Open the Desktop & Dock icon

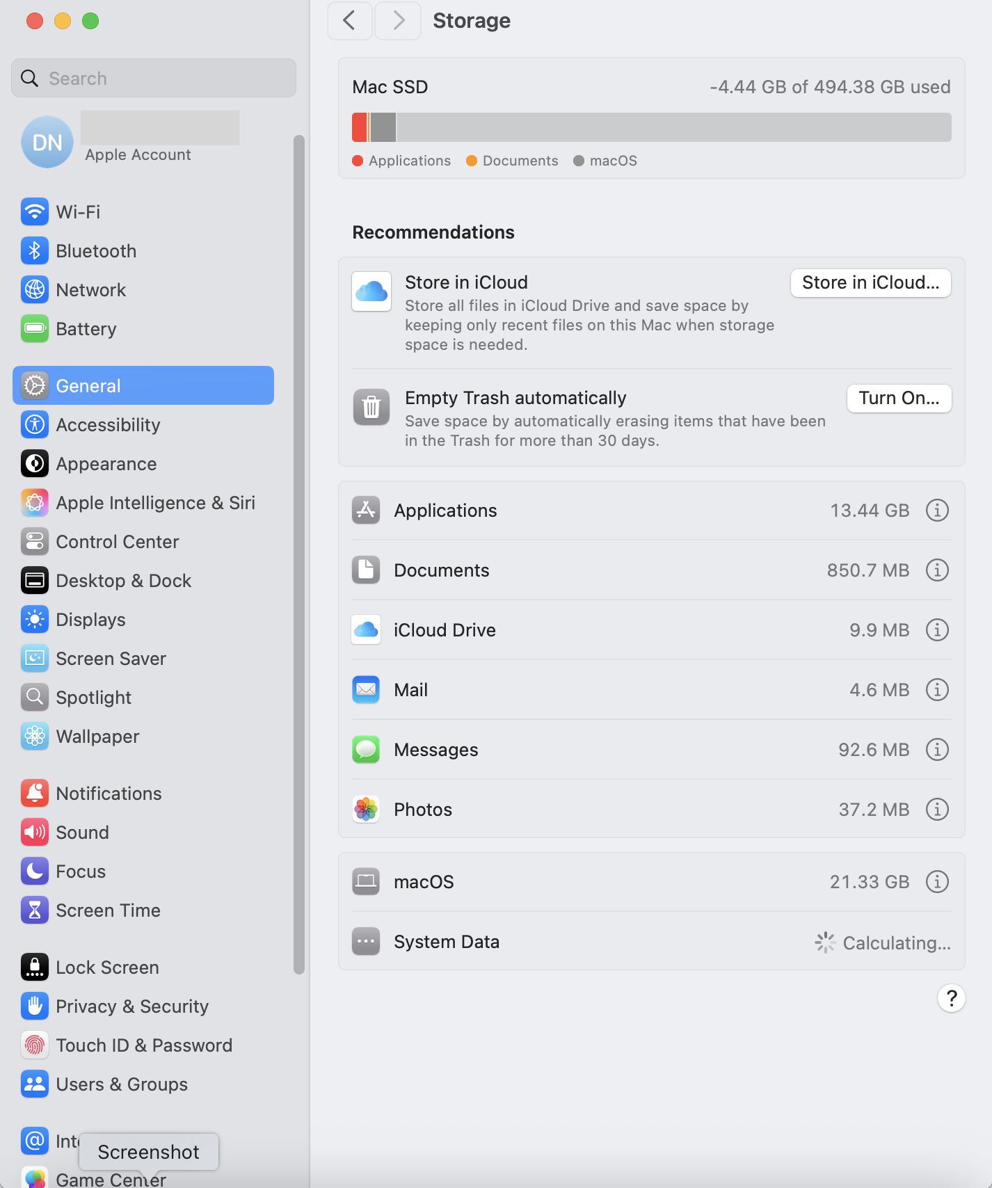tap(35, 580)
